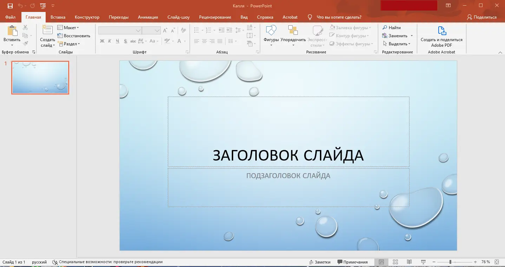Click the bulleted list icon
505x267 pixels.
pyautogui.click(x=197, y=30)
